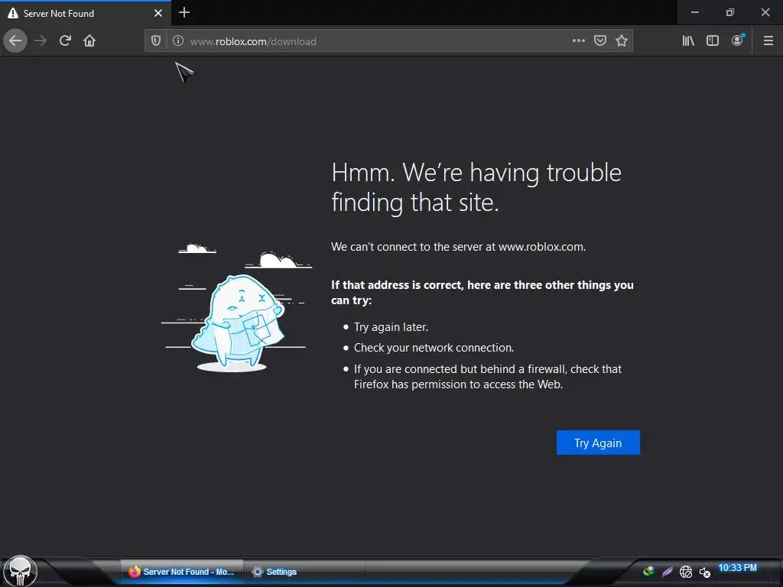Screen dimensions: 783x587
Task: Click the network globe tray icon
Action: tap(686, 572)
